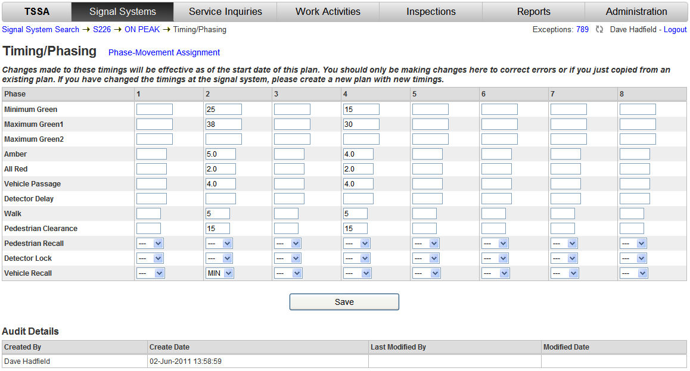Image resolution: width=690 pixels, height=371 pixels.
Task: Click Amber field for phase 6
Action: click(496, 154)
